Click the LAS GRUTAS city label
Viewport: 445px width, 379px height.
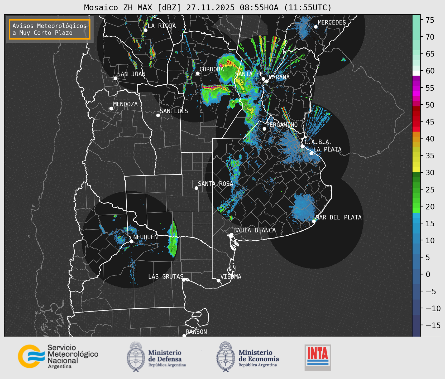point(166,276)
